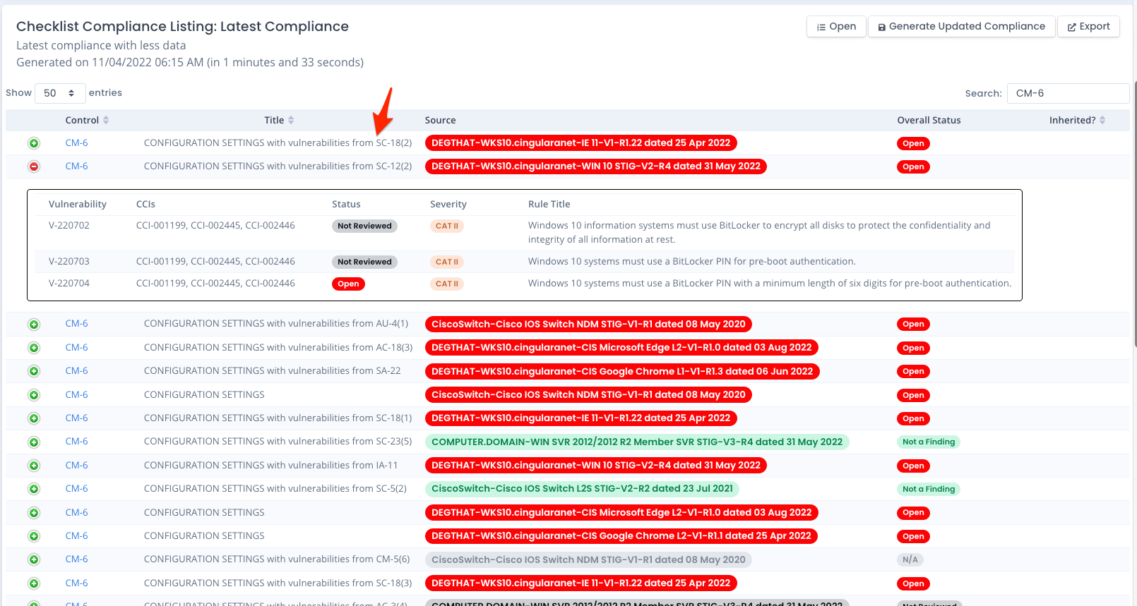Expand the CM-6 row from AC-18(3)
1137x606 pixels.
coord(34,348)
